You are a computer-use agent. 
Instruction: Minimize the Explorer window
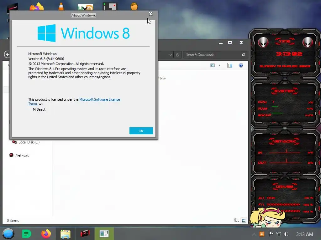pos(221,43)
